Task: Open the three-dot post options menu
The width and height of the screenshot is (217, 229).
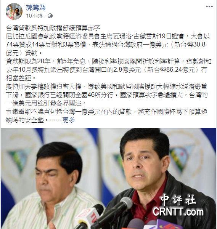Action: click(x=209, y=6)
